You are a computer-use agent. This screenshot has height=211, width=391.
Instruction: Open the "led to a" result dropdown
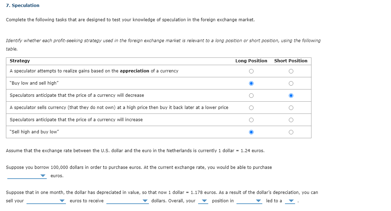coord(291,201)
